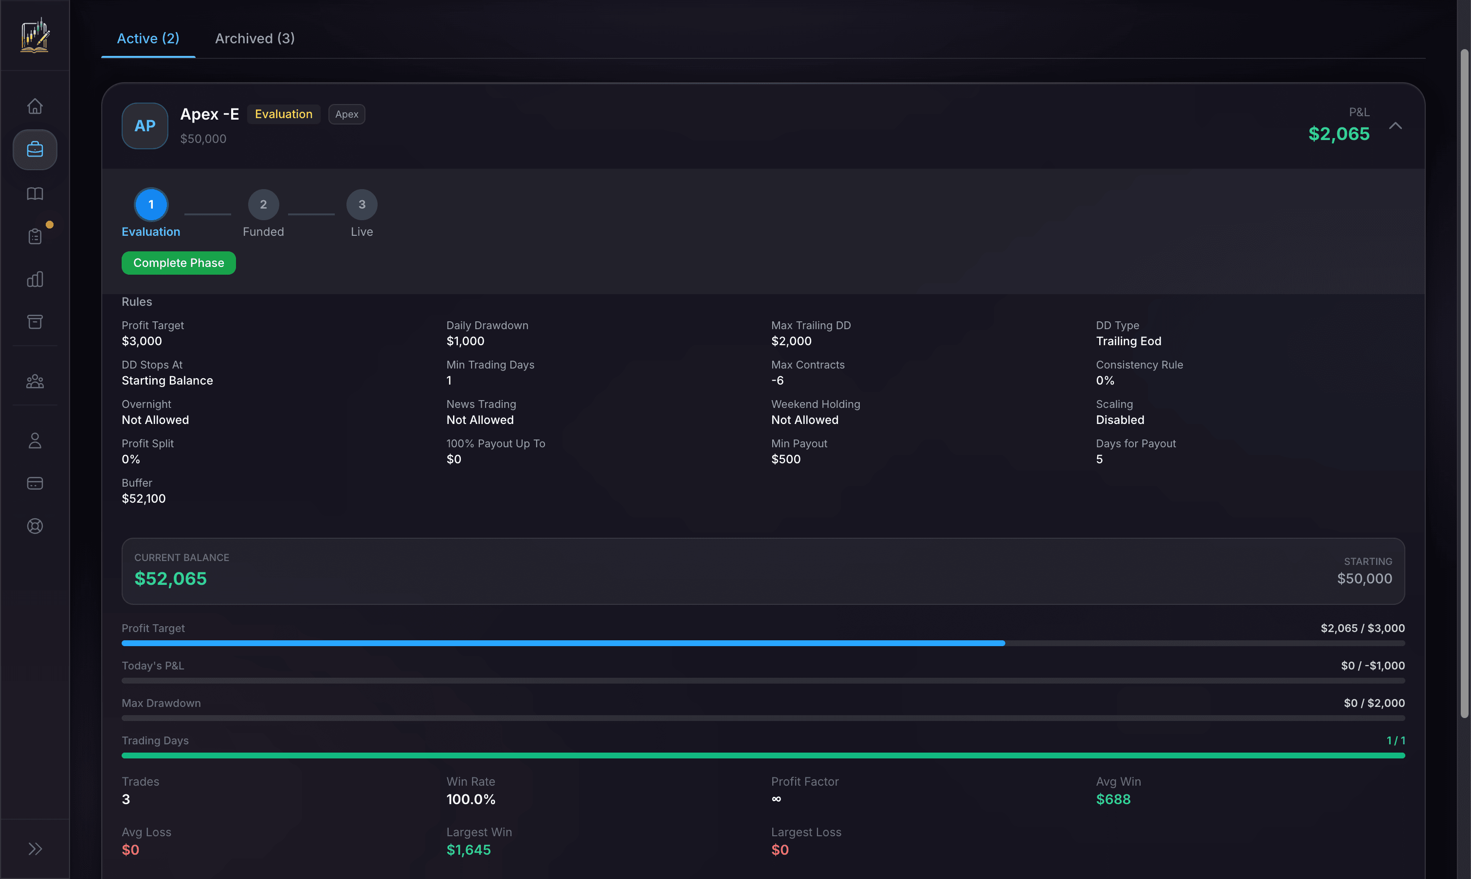This screenshot has height=879, width=1471.
Task: Click the blue Profit Target progress bar
Action: pos(563,643)
